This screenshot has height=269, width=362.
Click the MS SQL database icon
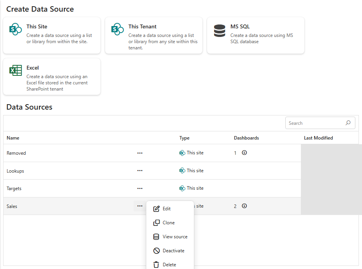click(220, 31)
